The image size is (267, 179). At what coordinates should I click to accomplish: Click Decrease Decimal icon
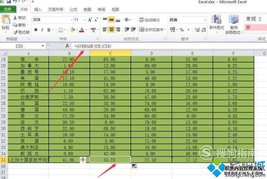[204, 30]
